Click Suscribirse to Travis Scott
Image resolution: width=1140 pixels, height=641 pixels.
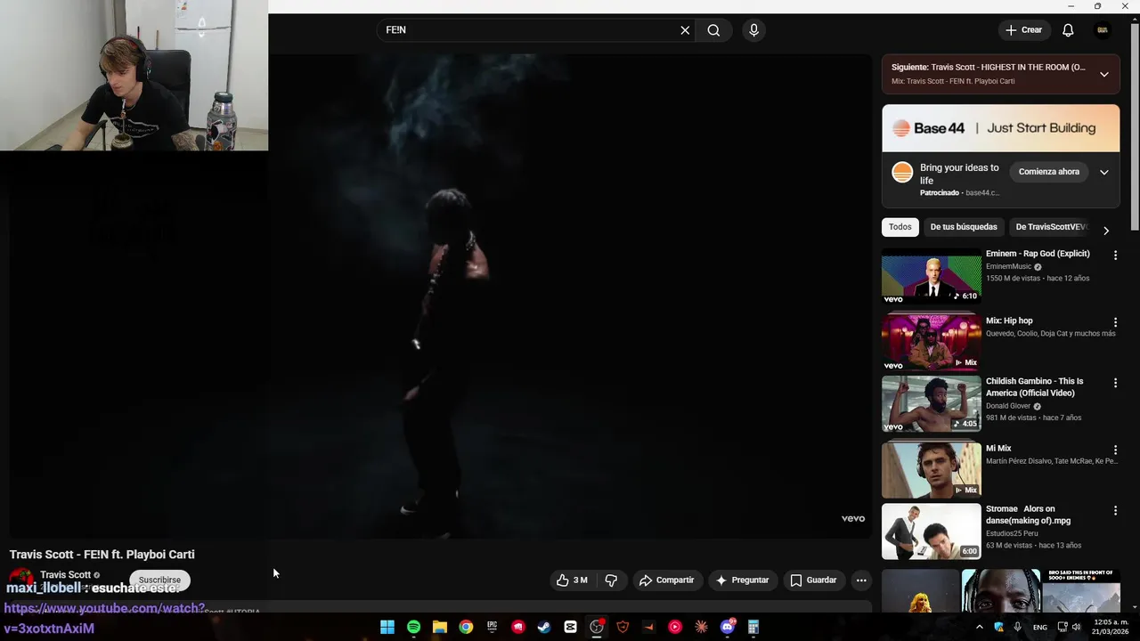pyautogui.click(x=159, y=580)
